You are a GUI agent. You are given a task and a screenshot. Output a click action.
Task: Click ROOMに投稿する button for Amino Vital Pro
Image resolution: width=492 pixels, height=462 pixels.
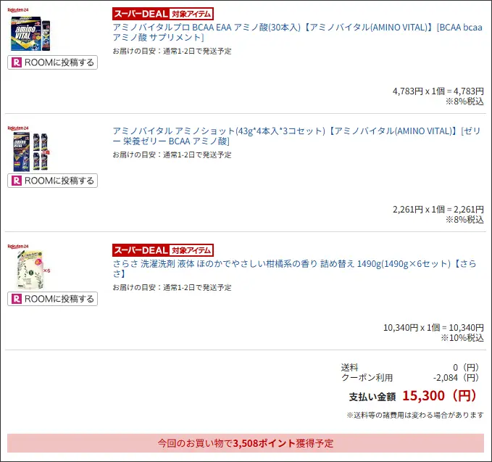click(x=52, y=62)
